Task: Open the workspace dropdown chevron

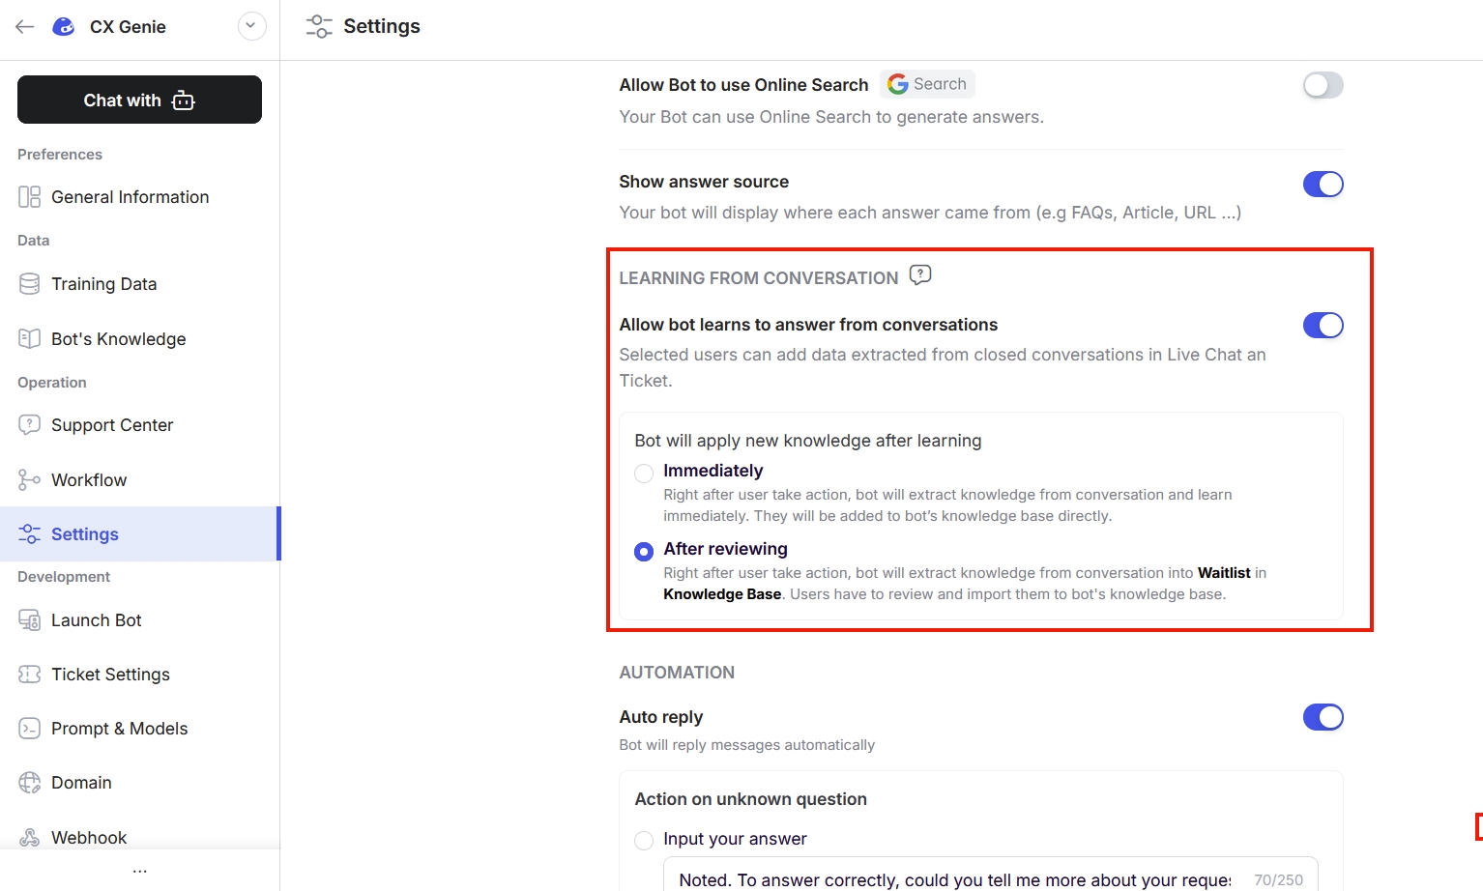Action: (x=251, y=26)
